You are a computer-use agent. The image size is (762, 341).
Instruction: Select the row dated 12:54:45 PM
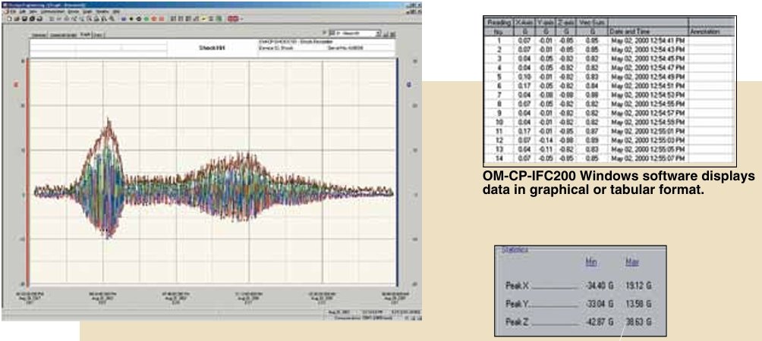tap(609, 60)
